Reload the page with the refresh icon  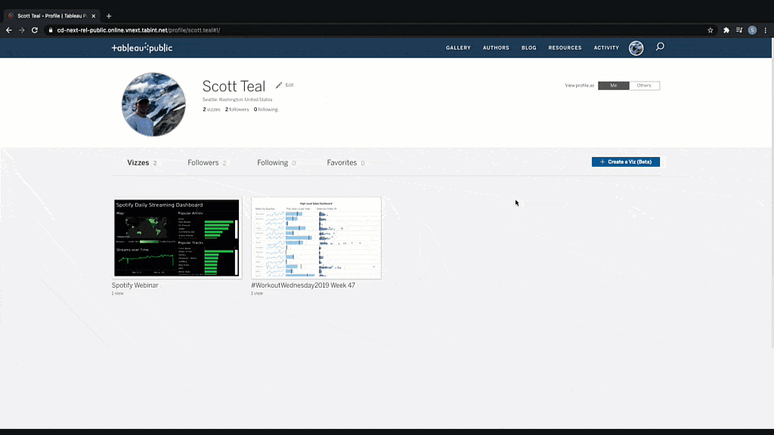pyautogui.click(x=35, y=30)
